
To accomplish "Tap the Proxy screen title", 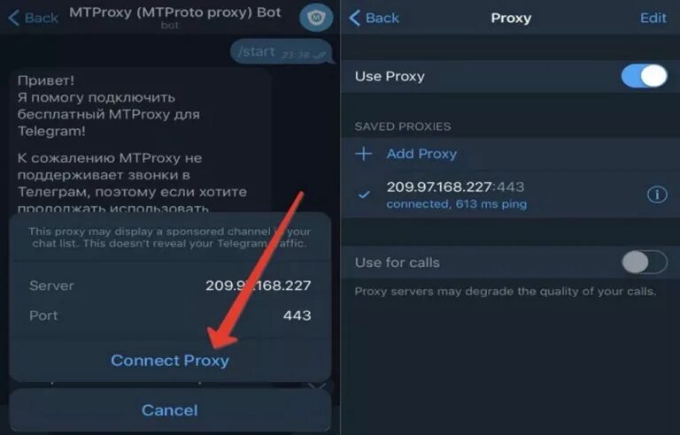I will (511, 19).
